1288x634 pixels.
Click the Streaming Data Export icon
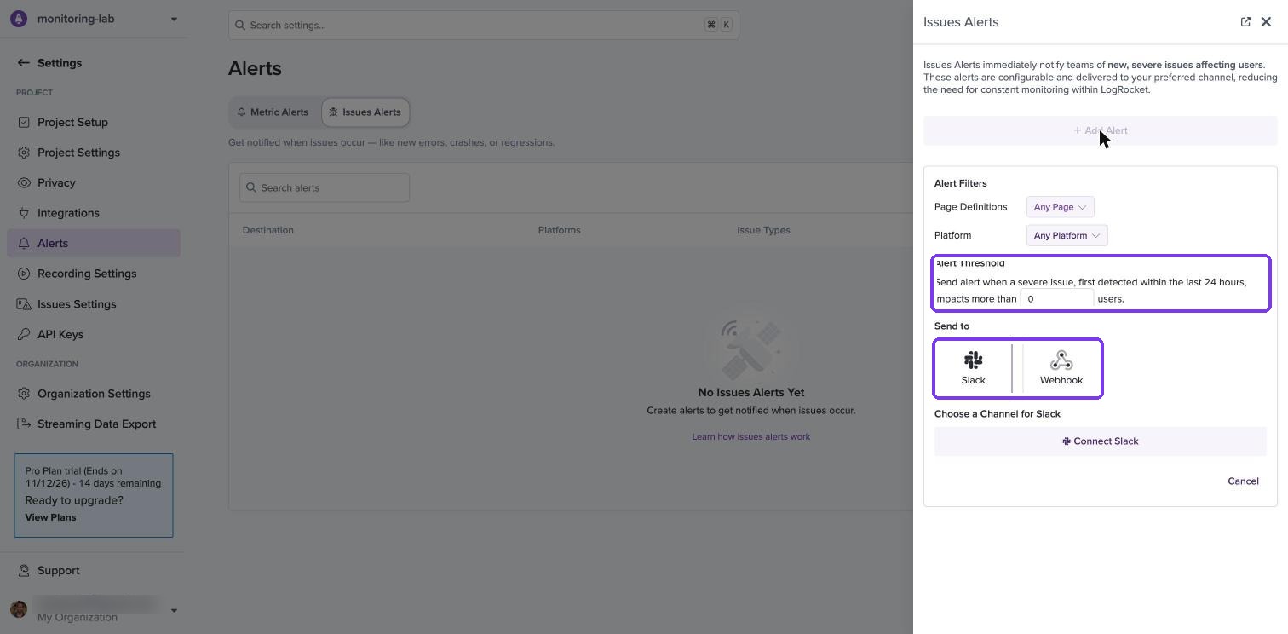pyautogui.click(x=24, y=424)
